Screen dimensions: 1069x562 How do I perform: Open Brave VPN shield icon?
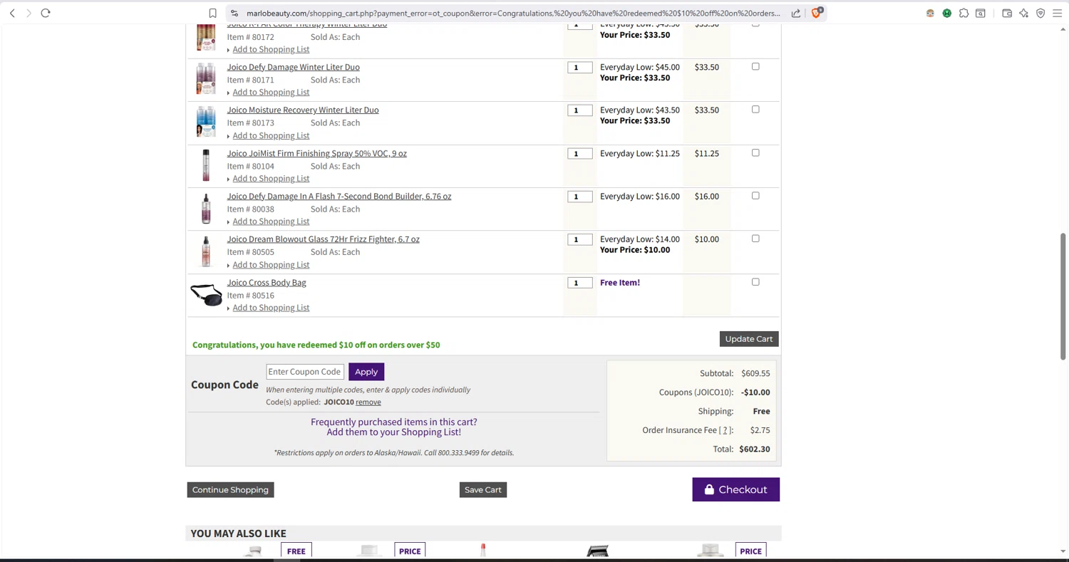pyautogui.click(x=1040, y=13)
